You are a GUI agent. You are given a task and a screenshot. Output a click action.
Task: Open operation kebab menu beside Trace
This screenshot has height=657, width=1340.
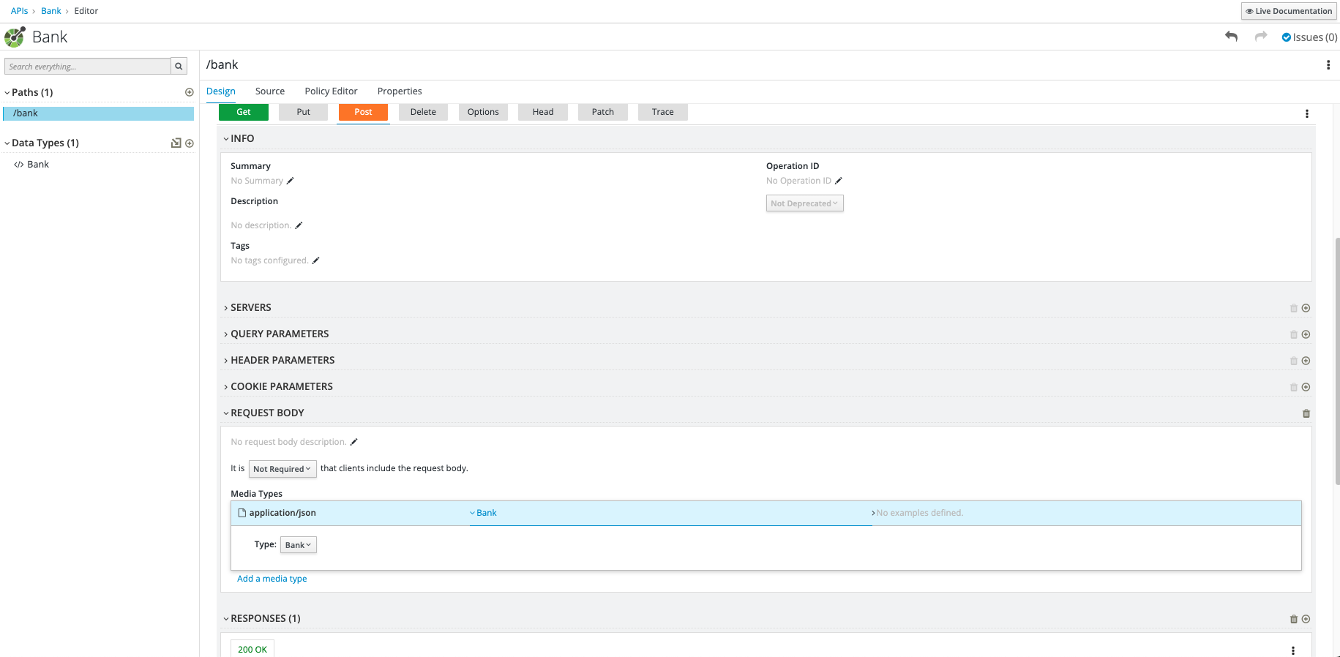pyautogui.click(x=1307, y=113)
